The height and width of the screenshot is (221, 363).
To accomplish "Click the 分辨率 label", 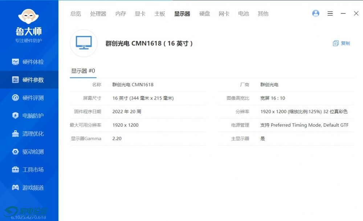I will [x=242, y=111].
